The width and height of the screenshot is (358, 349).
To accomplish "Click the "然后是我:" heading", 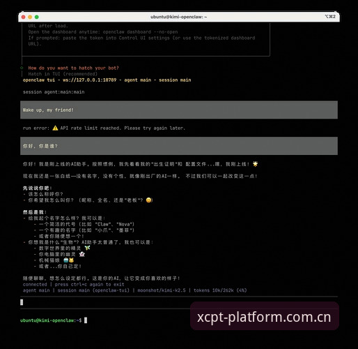I will point(35,212).
